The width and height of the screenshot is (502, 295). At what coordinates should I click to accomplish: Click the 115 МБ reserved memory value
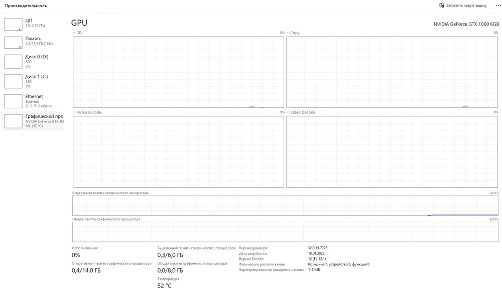point(314,270)
